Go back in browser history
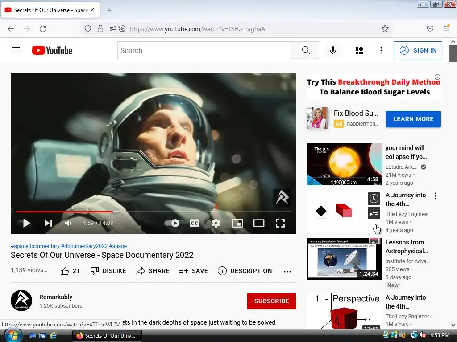The width and height of the screenshot is (457, 342). coord(11,29)
